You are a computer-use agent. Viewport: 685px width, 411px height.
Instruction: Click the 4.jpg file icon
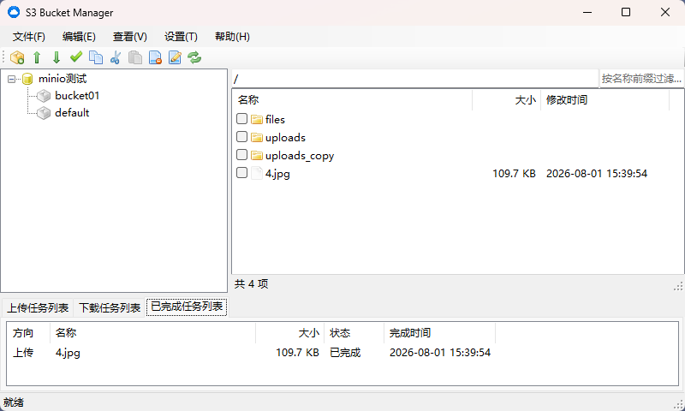click(257, 174)
